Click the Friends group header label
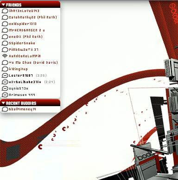Screen dimensions: 178x180 (x=13, y=5)
